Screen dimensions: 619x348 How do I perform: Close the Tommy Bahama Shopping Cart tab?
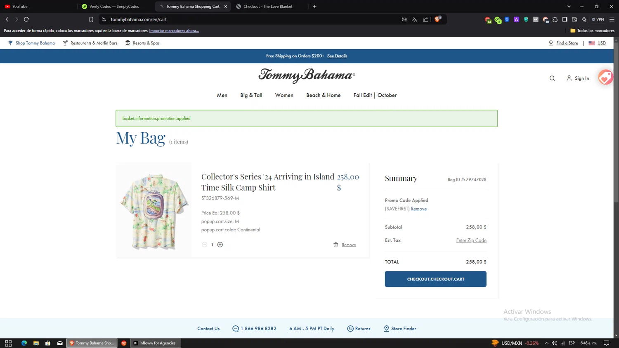pyautogui.click(x=226, y=7)
